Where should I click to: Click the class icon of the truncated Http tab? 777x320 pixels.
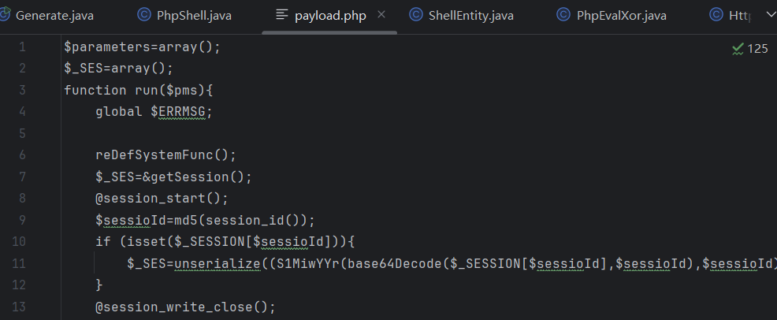click(716, 15)
